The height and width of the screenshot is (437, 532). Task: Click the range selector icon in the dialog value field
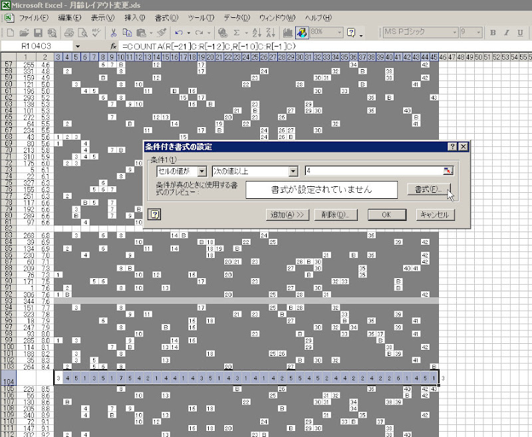tap(448, 171)
